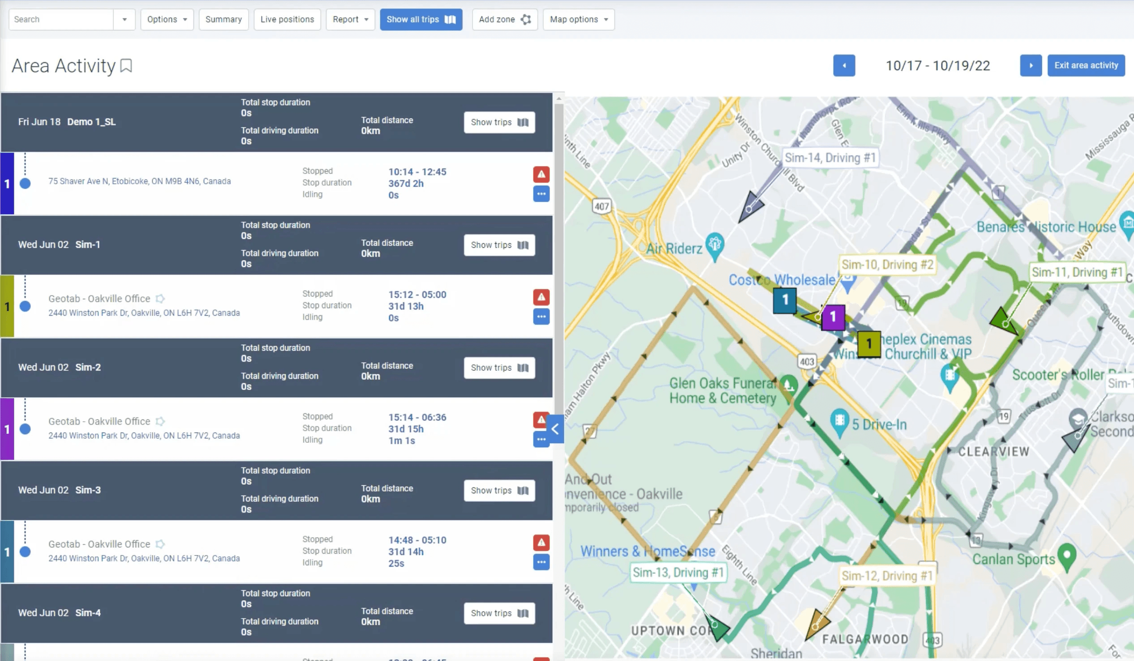Toggle Show trips for Demo 1_SL
The image size is (1134, 661).
499,122
